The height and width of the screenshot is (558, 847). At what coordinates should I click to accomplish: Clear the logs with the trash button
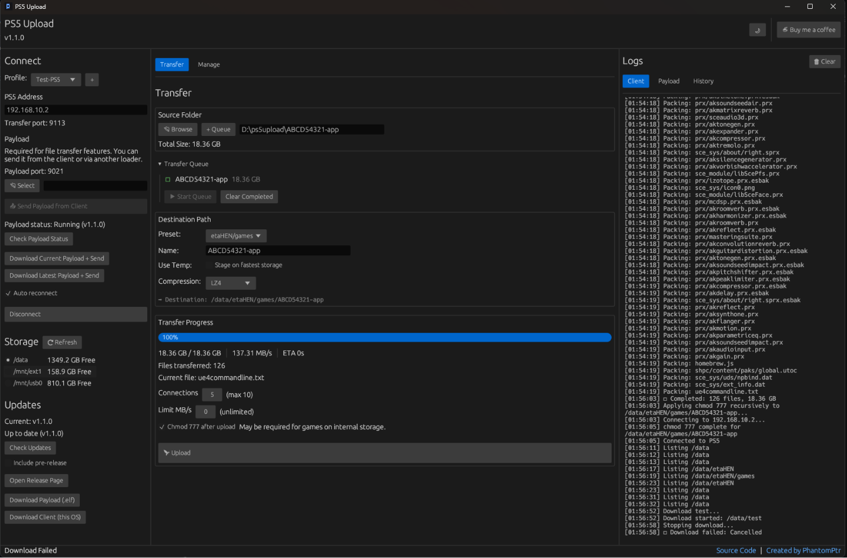[x=825, y=61]
